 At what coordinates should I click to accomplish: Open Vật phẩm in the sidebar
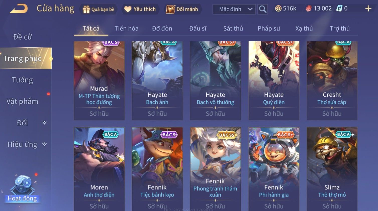[22, 101]
